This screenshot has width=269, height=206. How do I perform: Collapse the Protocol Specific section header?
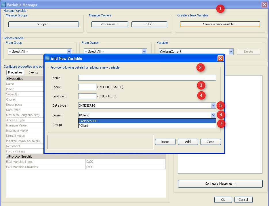click(x=6, y=156)
